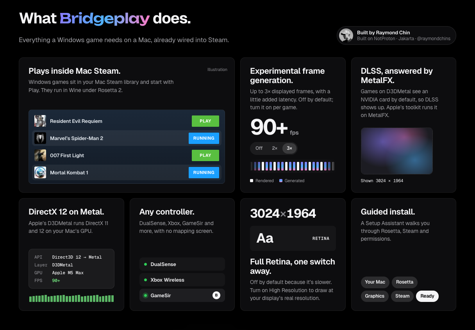
Task: Select the Your Mac install step
Action: pyautogui.click(x=375, y=282)
